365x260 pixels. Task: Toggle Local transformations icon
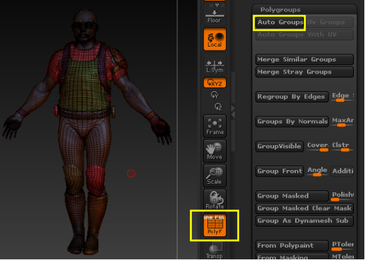(215, 39)
